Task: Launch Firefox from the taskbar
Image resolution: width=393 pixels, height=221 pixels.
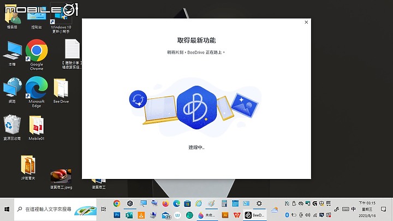Action: (165, 204)
